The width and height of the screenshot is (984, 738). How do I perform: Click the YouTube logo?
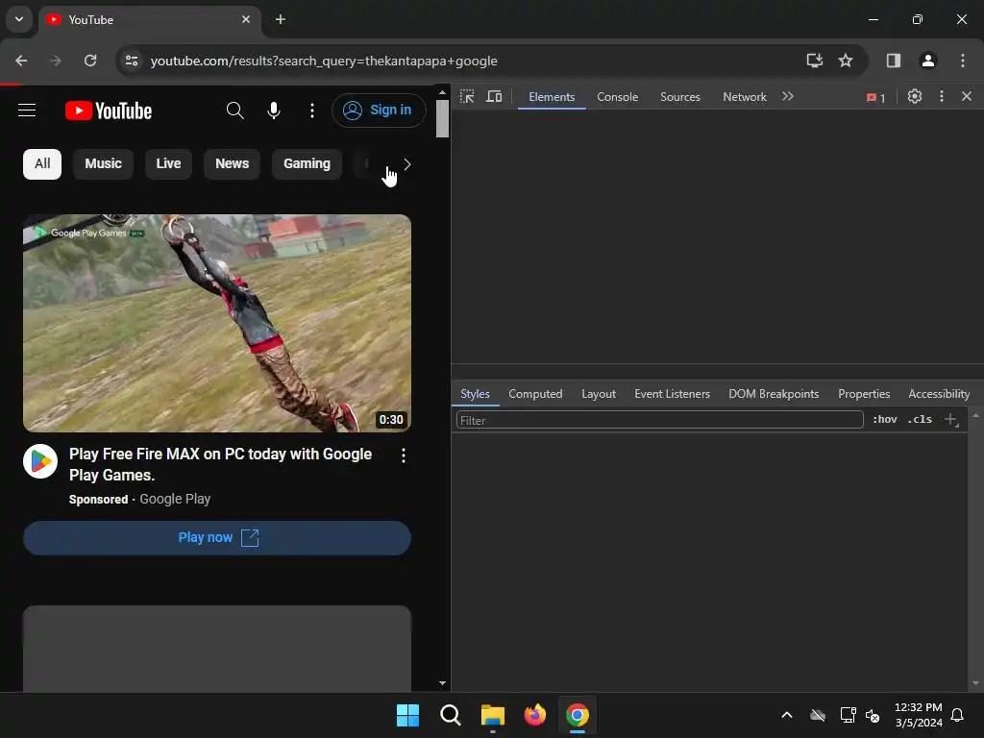pos(109,111)
